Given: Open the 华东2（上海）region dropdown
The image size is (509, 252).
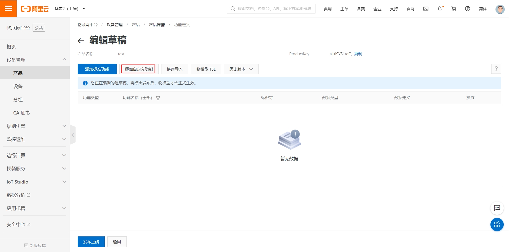Looking at the screenshot, I should click(69, 8).
